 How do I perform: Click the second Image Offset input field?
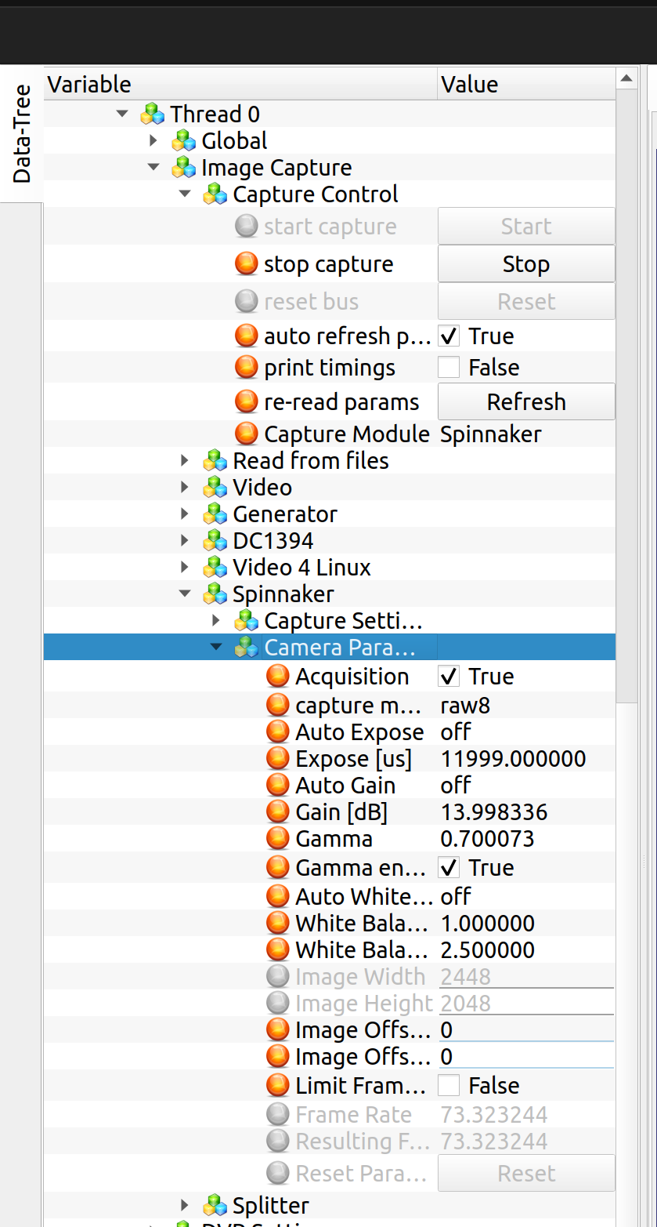point(526,1057)
